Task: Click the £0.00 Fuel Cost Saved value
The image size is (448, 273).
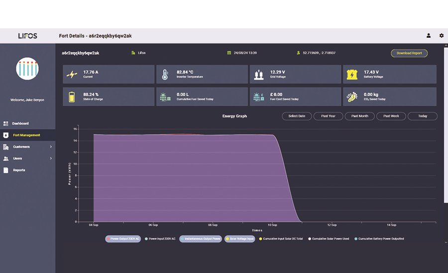Action: (x=276, y=94)
